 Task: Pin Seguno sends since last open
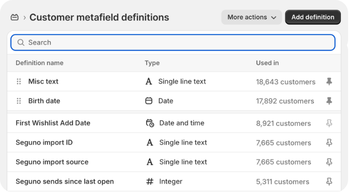point(329,182)
